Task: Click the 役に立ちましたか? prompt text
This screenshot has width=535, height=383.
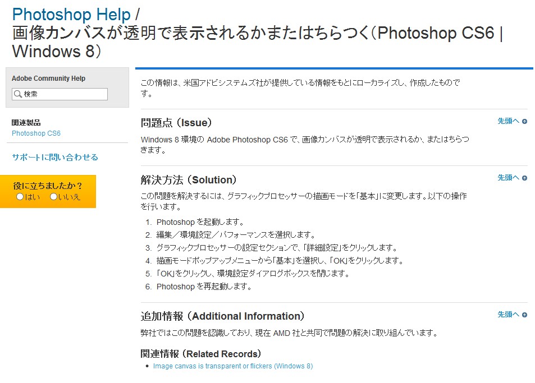Action: point(48,186)
